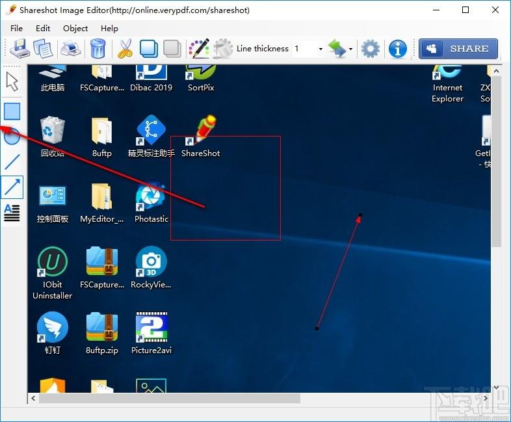
Task: Click the scissors Cut icon
Action: [125, 49]
